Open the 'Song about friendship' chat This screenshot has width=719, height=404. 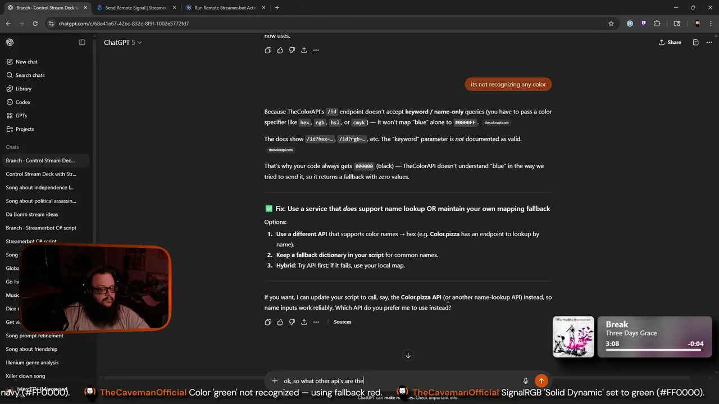46,349
